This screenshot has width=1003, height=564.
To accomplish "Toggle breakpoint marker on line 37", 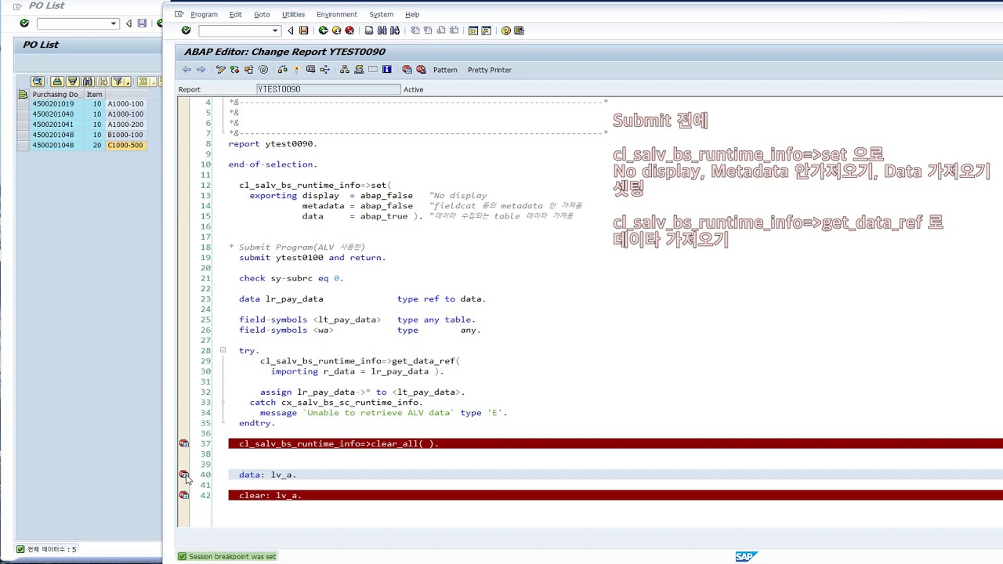I will click(x=184, y=443).
